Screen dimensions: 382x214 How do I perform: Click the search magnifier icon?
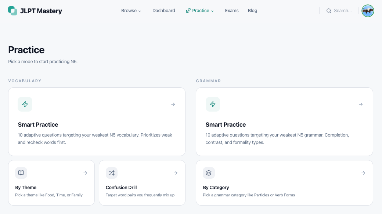point(329,11)
